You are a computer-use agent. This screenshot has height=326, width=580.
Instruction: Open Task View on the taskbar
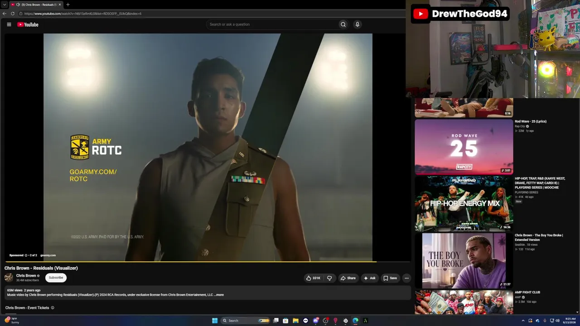click(x=275, y=321)
